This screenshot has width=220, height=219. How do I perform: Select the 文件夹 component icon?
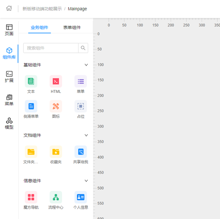tap(31, 152)
